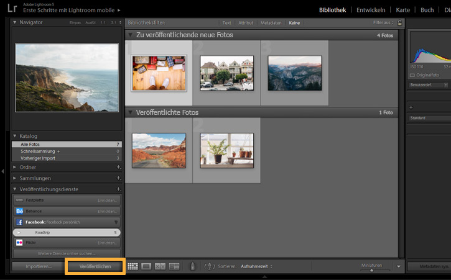Select Roadtrip collection under Facebook
Screen dimensions: 451x280
click(x=67, y=232)
